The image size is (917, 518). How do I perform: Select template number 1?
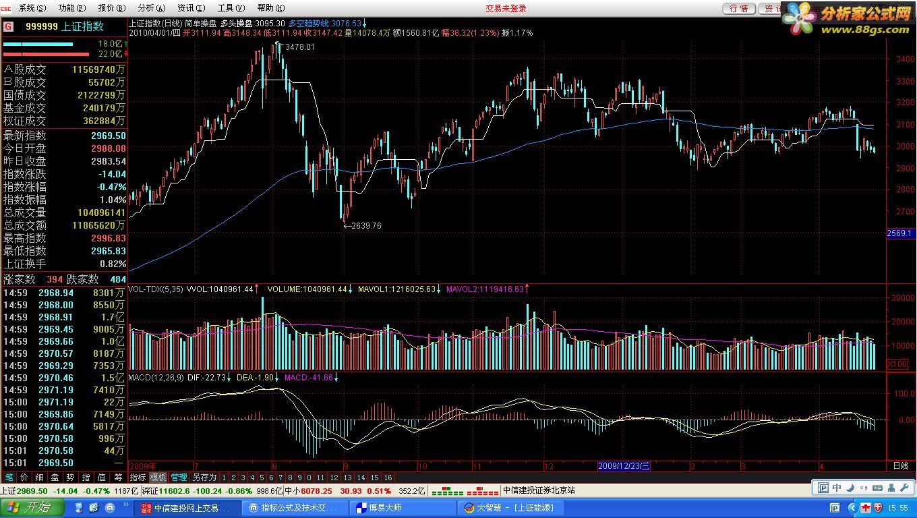225,478
